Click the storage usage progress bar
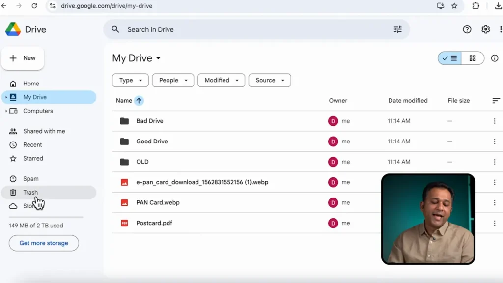Screen dimensions: 503x283 point(46,217)
